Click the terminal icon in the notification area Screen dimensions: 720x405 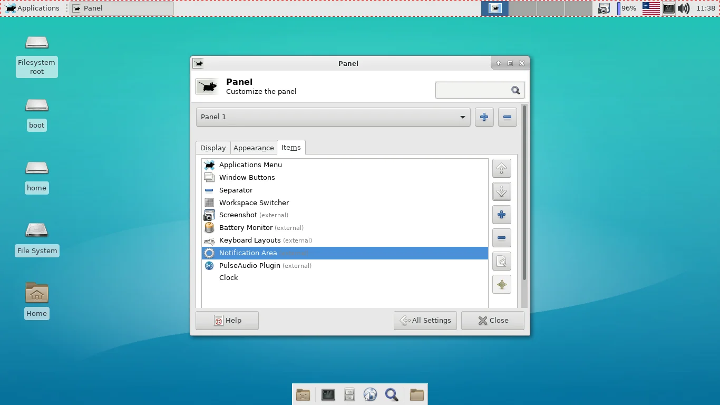click(669, 8)
